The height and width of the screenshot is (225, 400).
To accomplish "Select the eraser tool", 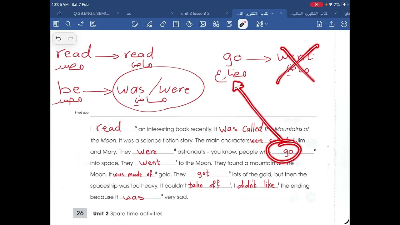I will pos(162,24).
